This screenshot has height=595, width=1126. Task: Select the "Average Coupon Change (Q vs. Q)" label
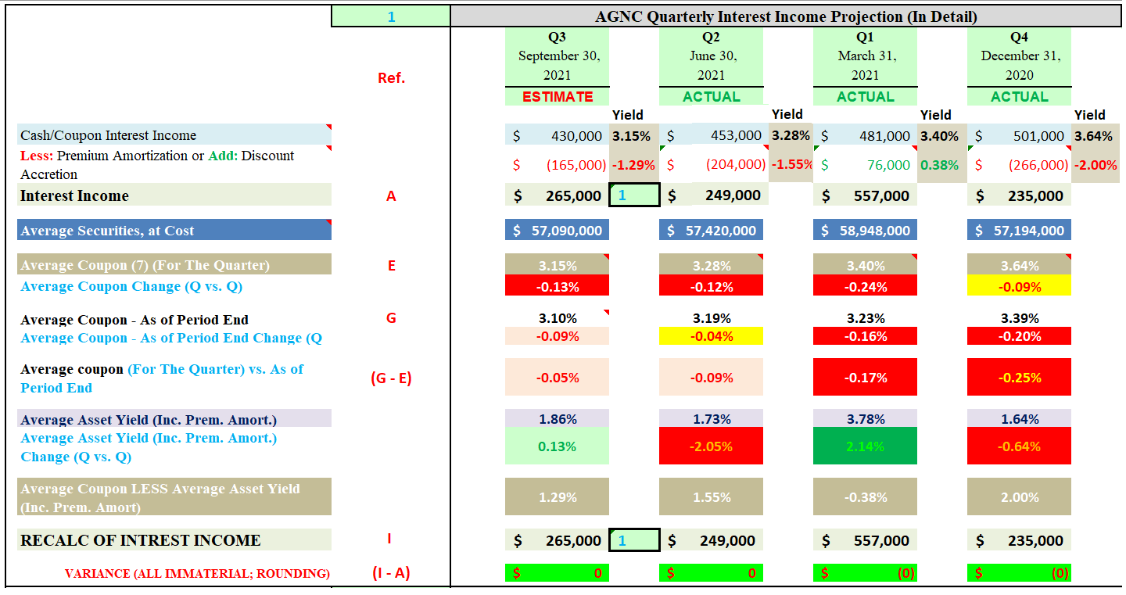(131, 286)
